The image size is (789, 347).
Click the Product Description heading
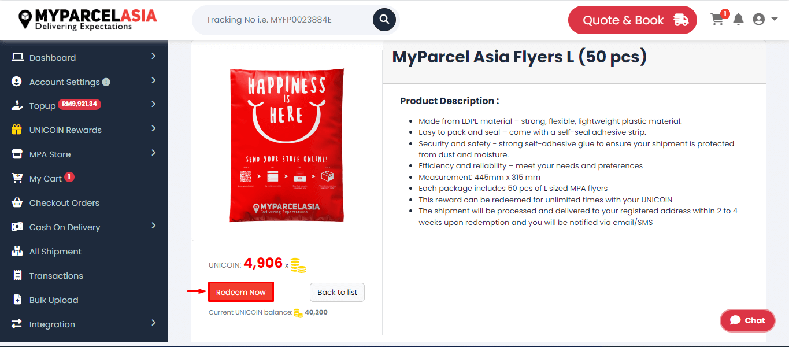(x=450, y=101)
